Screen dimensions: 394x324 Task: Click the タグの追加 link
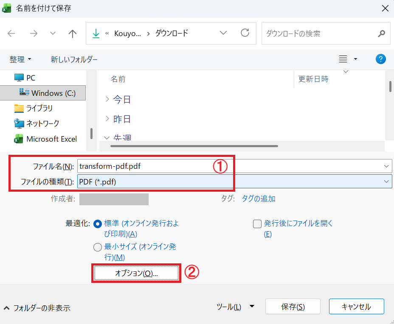click(259, 199)
